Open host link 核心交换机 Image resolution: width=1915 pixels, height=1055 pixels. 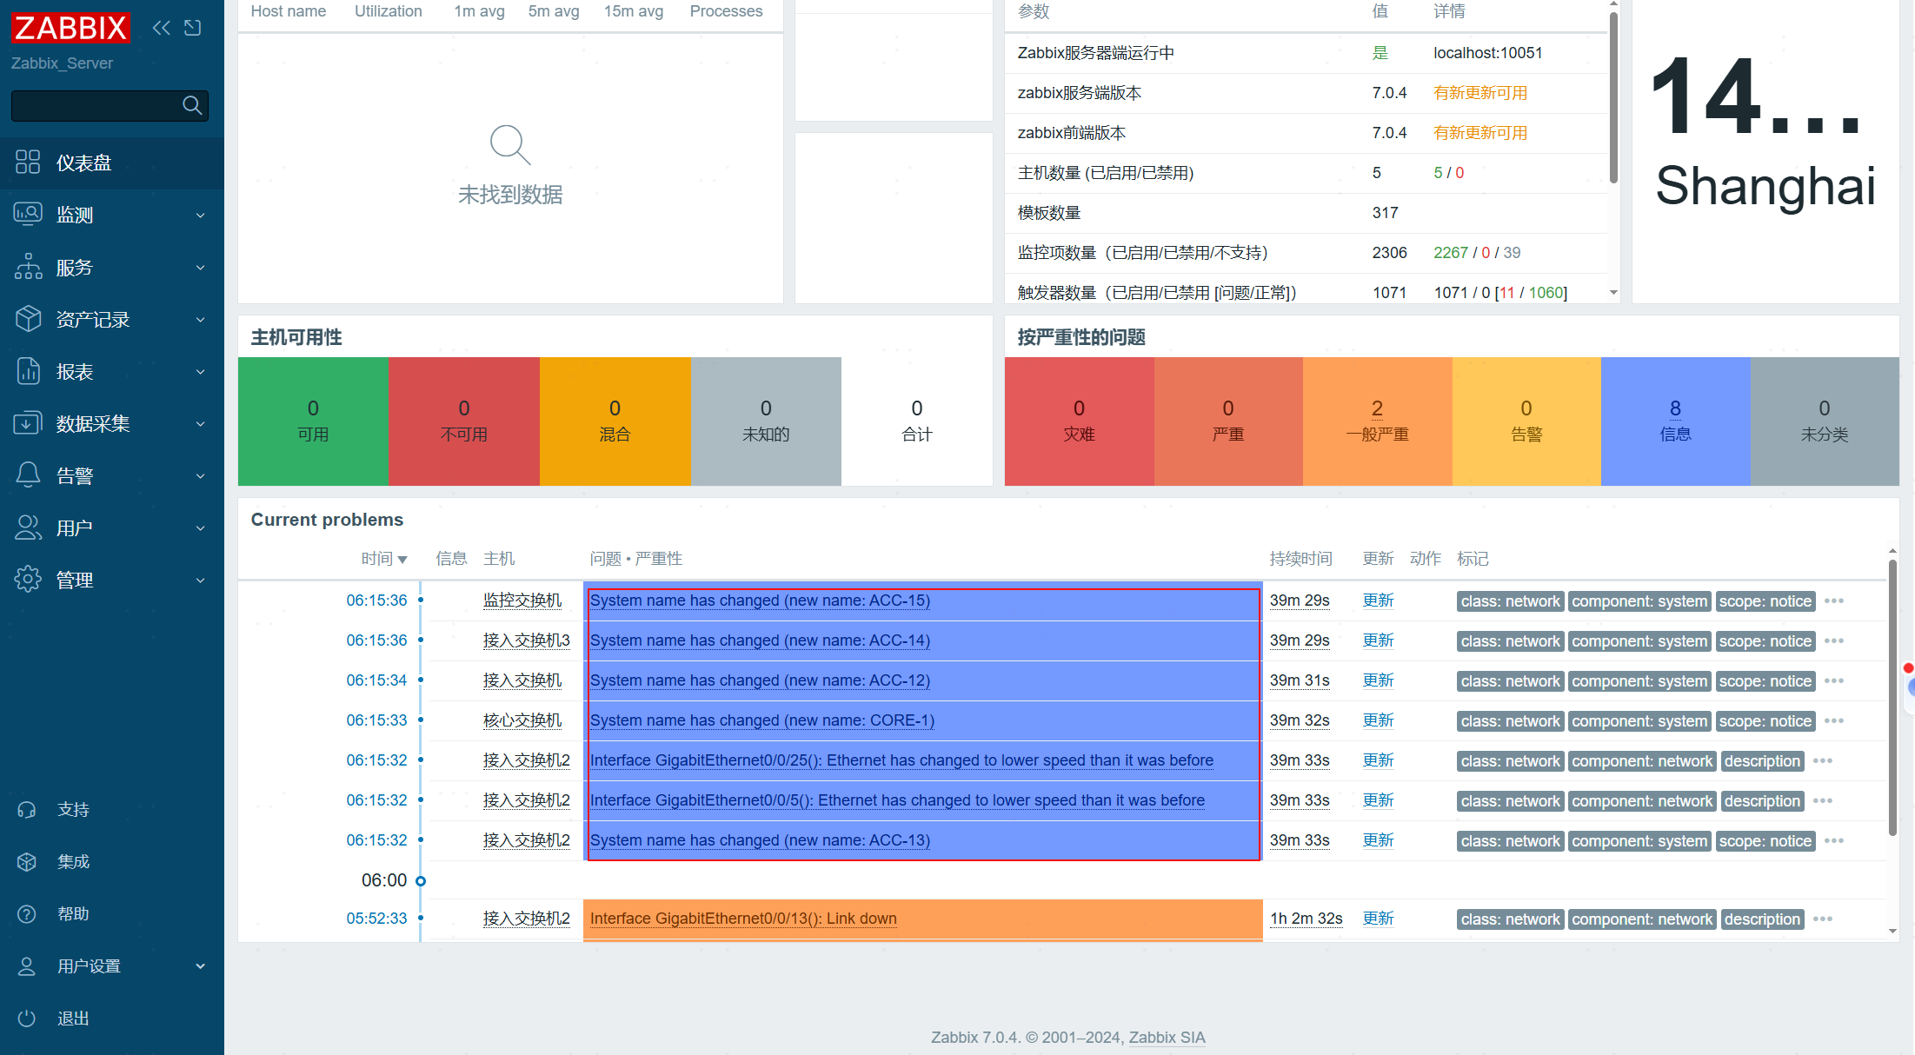tap(522, 720)
